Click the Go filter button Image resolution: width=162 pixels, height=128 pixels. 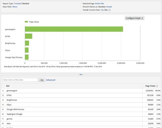[x=42, y=80]
